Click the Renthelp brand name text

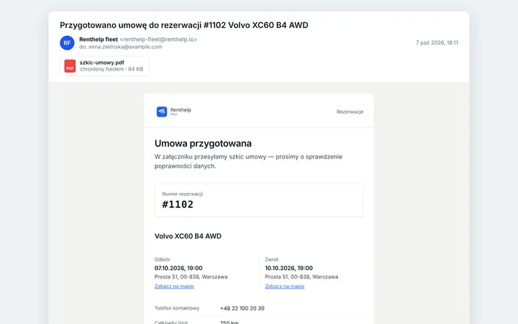click(x=181, y=110)
